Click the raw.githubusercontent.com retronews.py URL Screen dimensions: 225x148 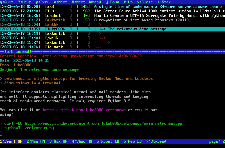click(103, 124)
